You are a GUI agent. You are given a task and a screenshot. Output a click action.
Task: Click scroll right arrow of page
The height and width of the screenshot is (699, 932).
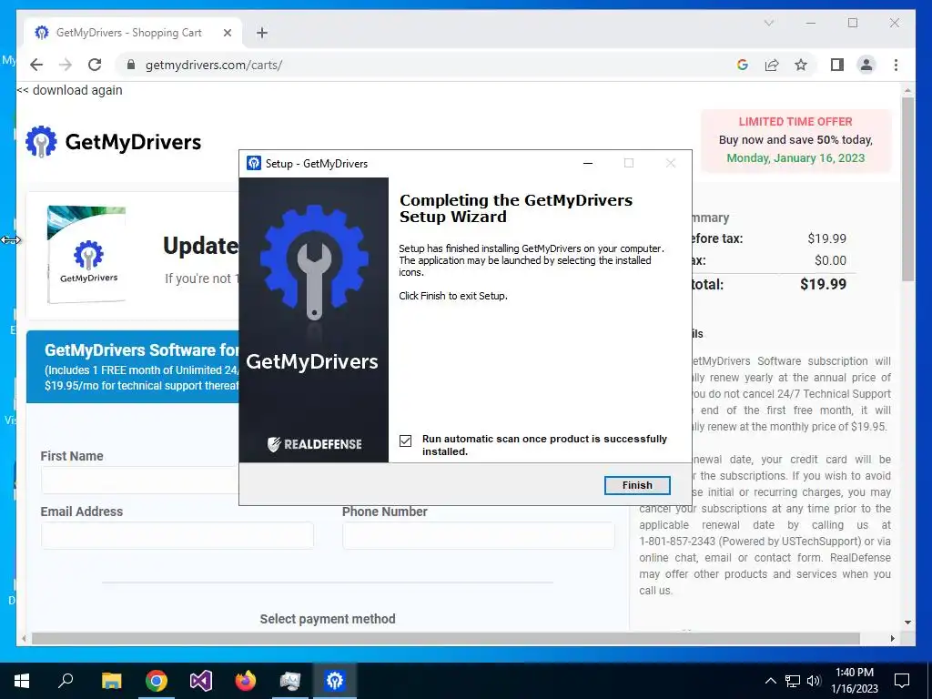tap(892, 638)
